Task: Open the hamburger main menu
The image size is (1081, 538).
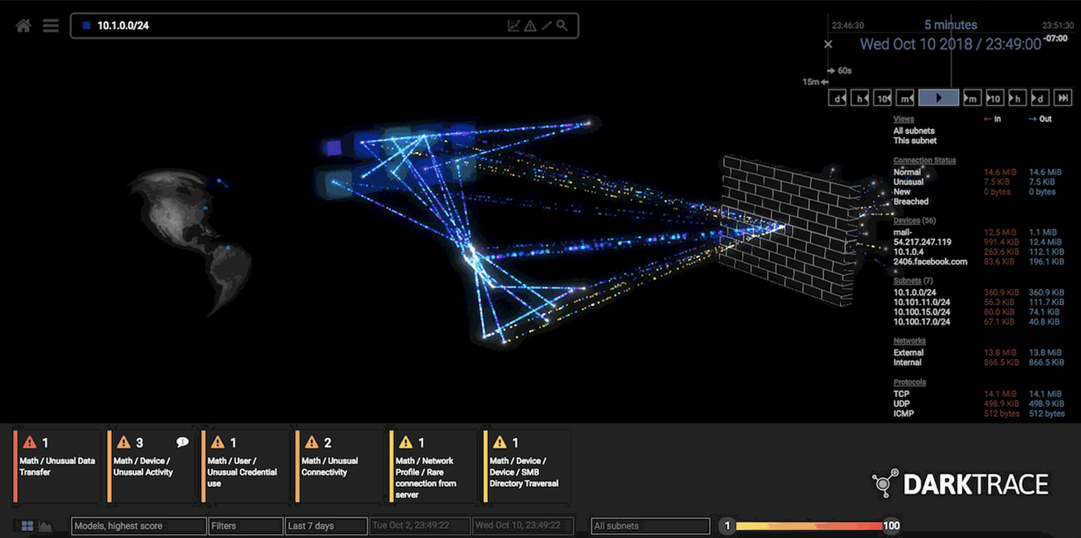Action: coord(50,26)
